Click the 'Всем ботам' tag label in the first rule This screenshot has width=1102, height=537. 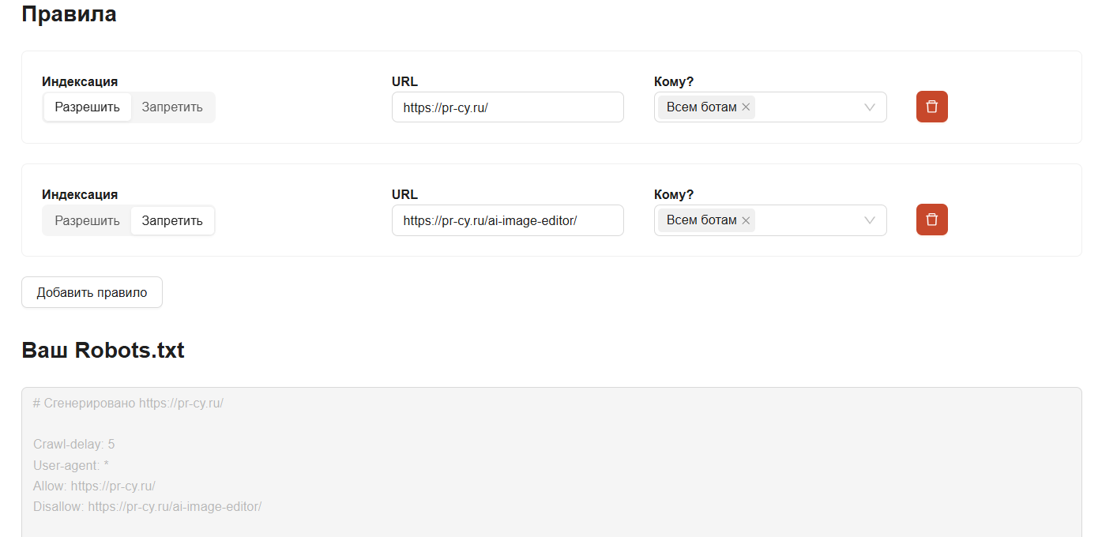(701, 107)
